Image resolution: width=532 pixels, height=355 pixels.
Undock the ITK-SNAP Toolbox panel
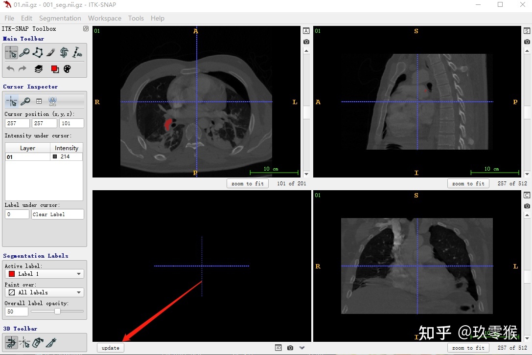pyautogui.click(x=86, y=29)
